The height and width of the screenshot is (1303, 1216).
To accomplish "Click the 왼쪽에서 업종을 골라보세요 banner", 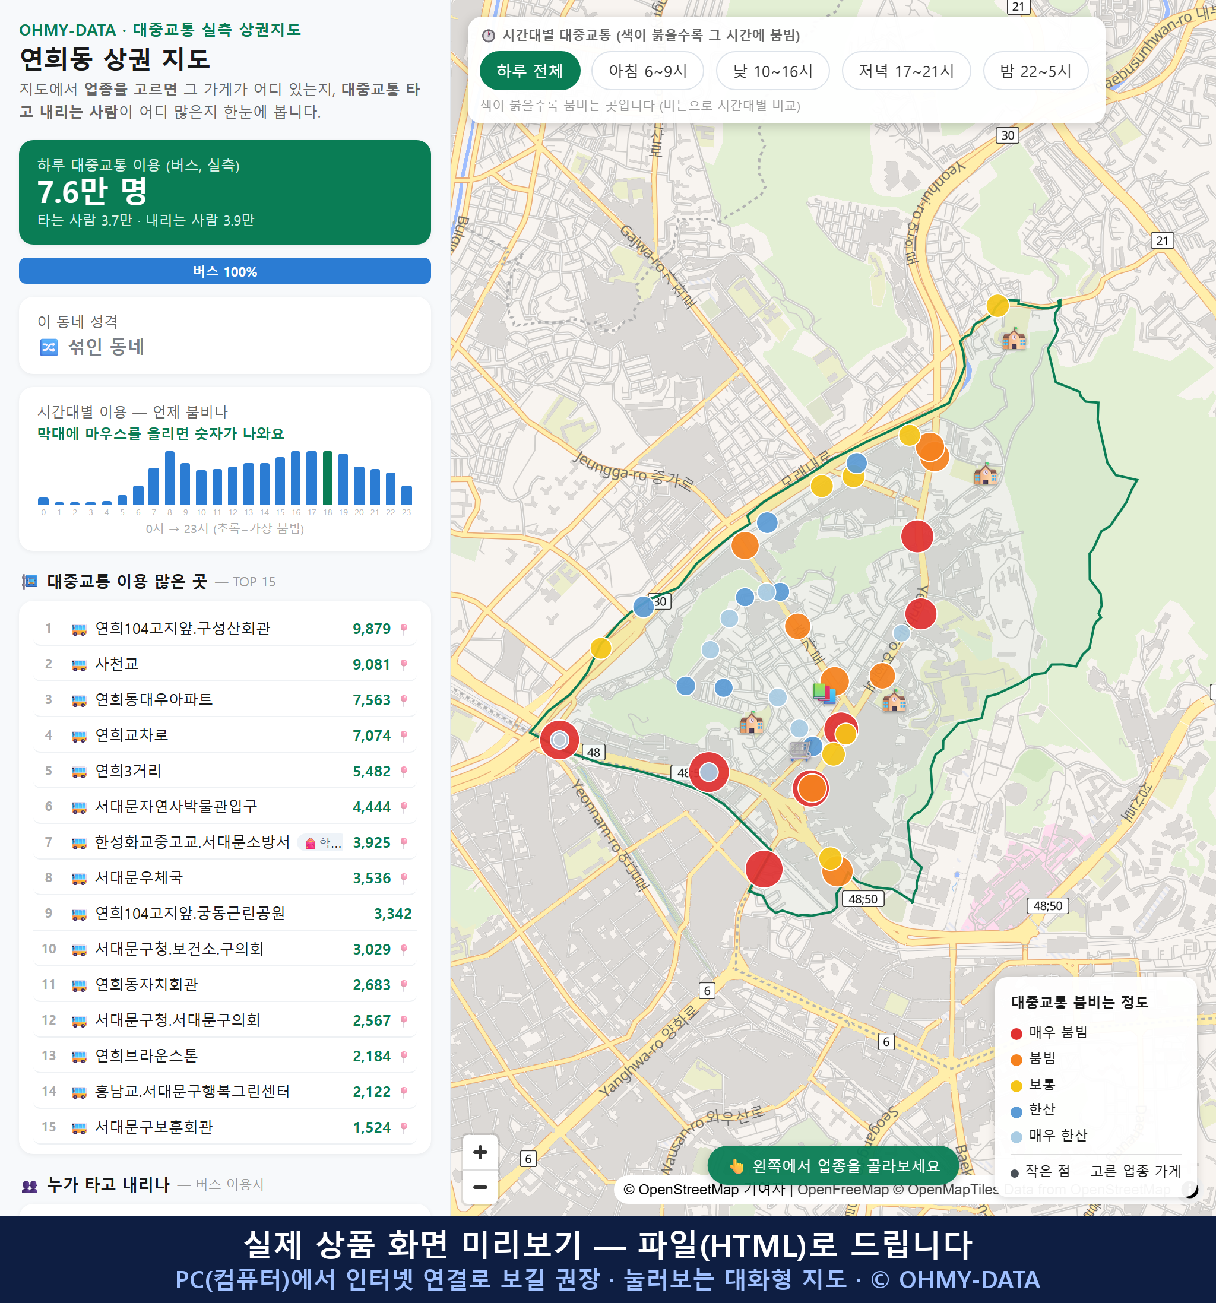I will tap(833, 1165).
